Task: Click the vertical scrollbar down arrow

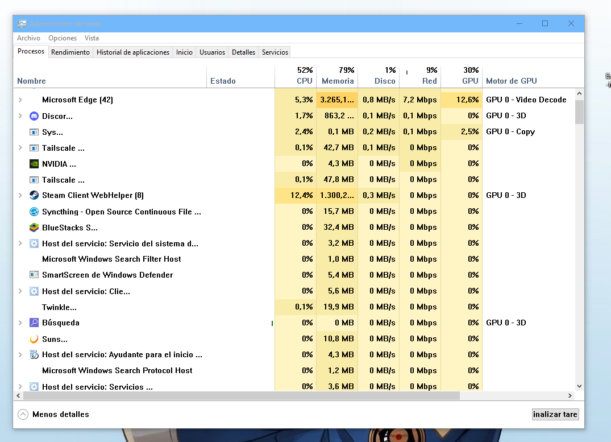Action: click(579, 386)
